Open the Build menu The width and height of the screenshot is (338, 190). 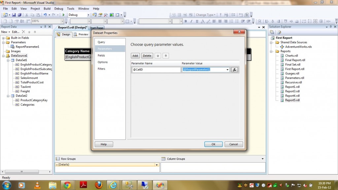(x=47, y=9)
